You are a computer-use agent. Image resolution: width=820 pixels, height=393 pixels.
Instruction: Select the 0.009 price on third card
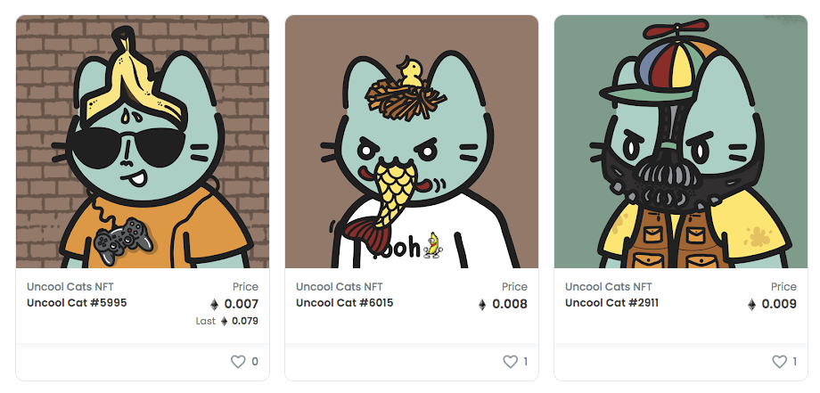coord(779,304)
